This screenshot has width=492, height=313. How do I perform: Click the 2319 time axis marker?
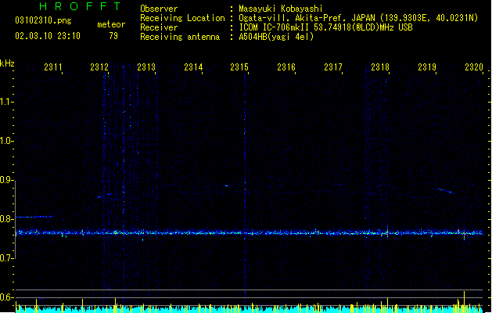(427, 67)
